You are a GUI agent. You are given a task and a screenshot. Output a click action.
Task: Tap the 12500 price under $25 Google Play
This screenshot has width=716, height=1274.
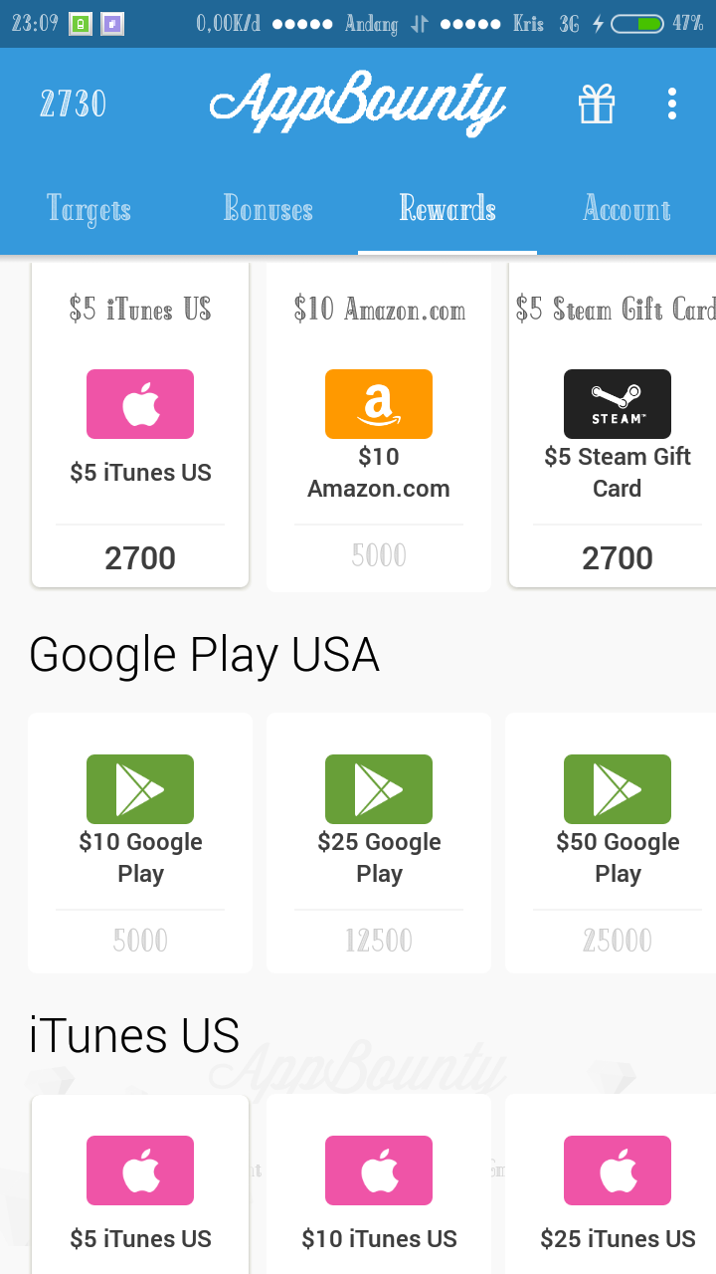379,941
